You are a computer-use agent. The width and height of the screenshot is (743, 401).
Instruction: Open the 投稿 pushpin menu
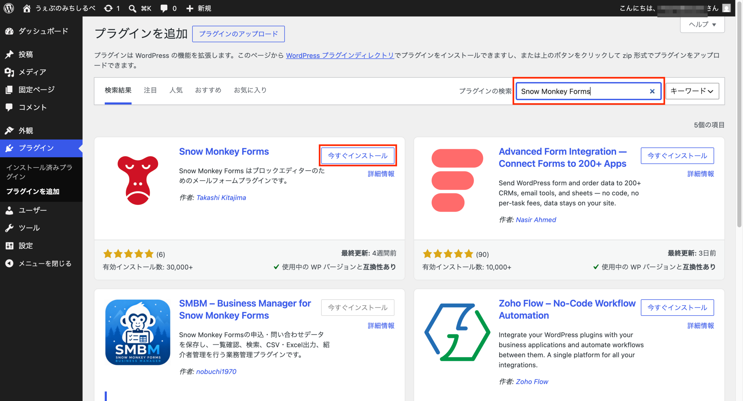pos(41,54)
